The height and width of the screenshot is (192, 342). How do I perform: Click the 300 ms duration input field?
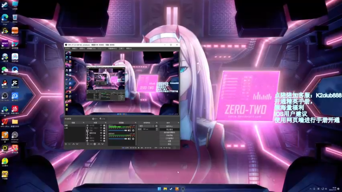click(x=149, y=129)
